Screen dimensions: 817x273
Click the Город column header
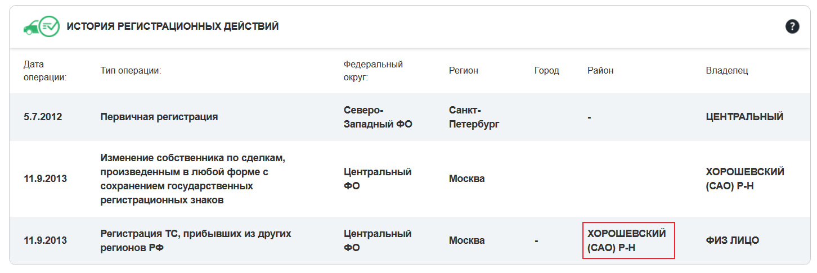pyautogui.click(x=547, y=71)
